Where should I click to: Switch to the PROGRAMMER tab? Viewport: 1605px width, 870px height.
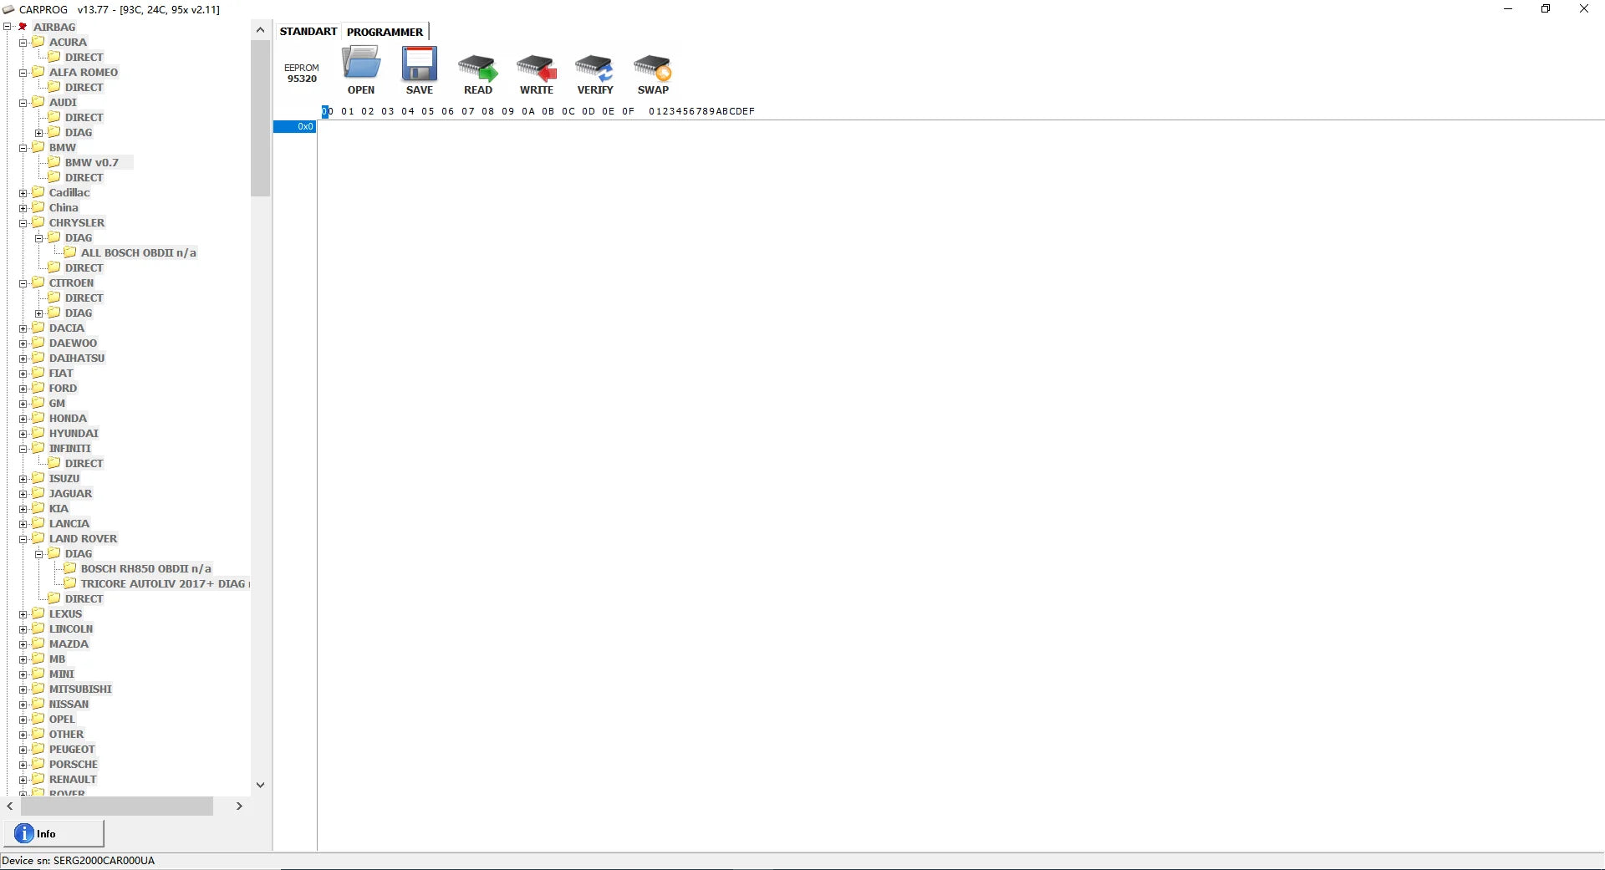coord(385,32)
